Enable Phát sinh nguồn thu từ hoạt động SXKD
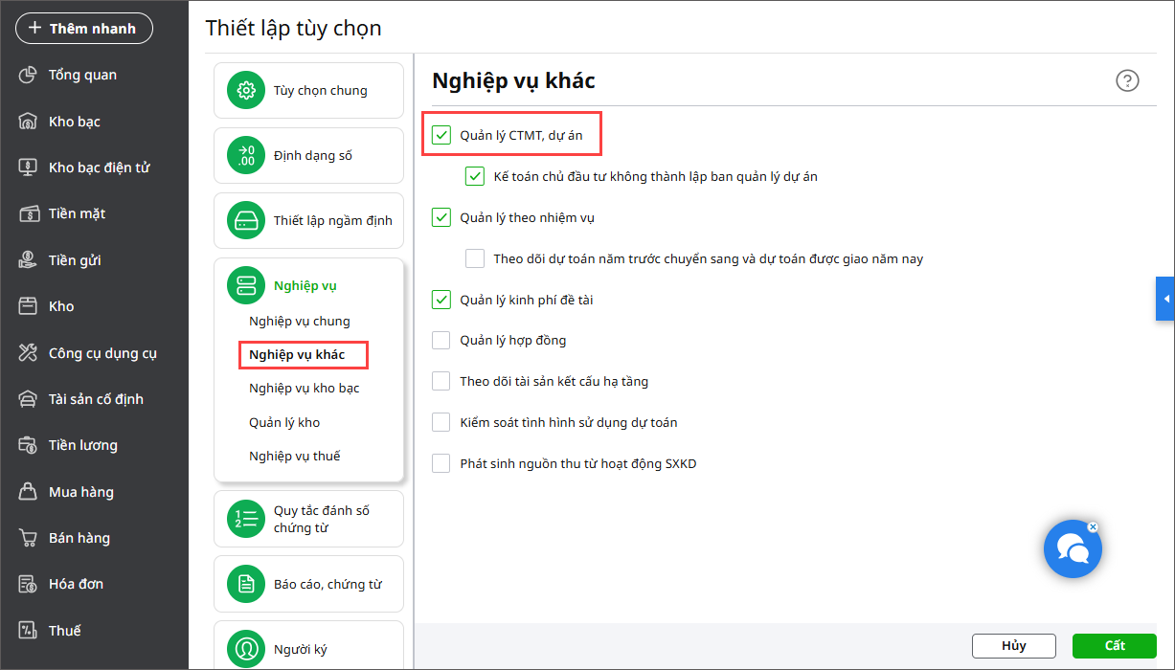The width and height of the screenshot is (1175, 670). (441, 463)
